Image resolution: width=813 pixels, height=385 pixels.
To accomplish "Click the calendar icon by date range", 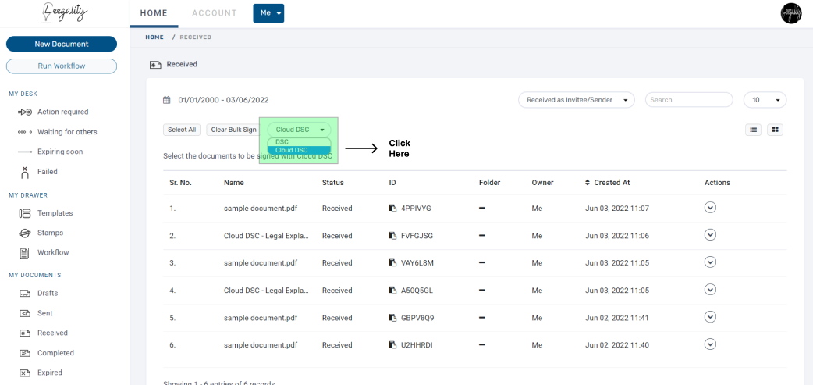I will pyautogui.click(x=166, y=100).
